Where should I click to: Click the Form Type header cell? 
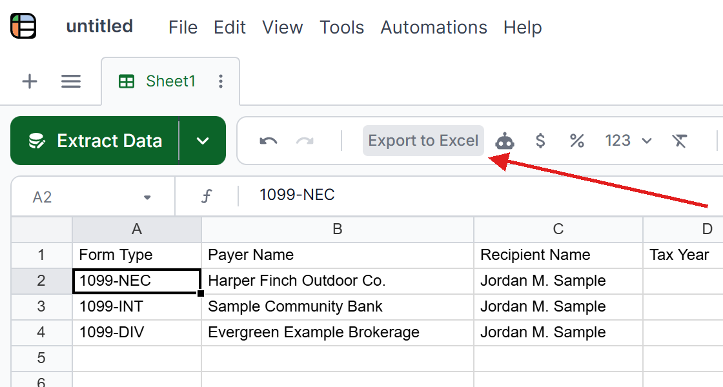pos(136,255)
